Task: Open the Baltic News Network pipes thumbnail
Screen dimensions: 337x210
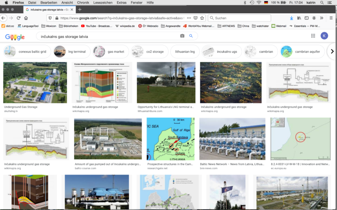Action: [232, 139]
